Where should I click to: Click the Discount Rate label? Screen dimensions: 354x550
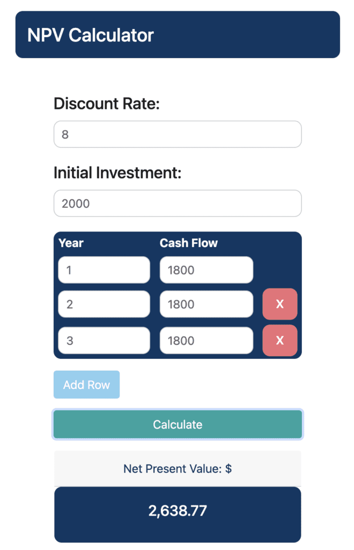[x=106, y=104]
